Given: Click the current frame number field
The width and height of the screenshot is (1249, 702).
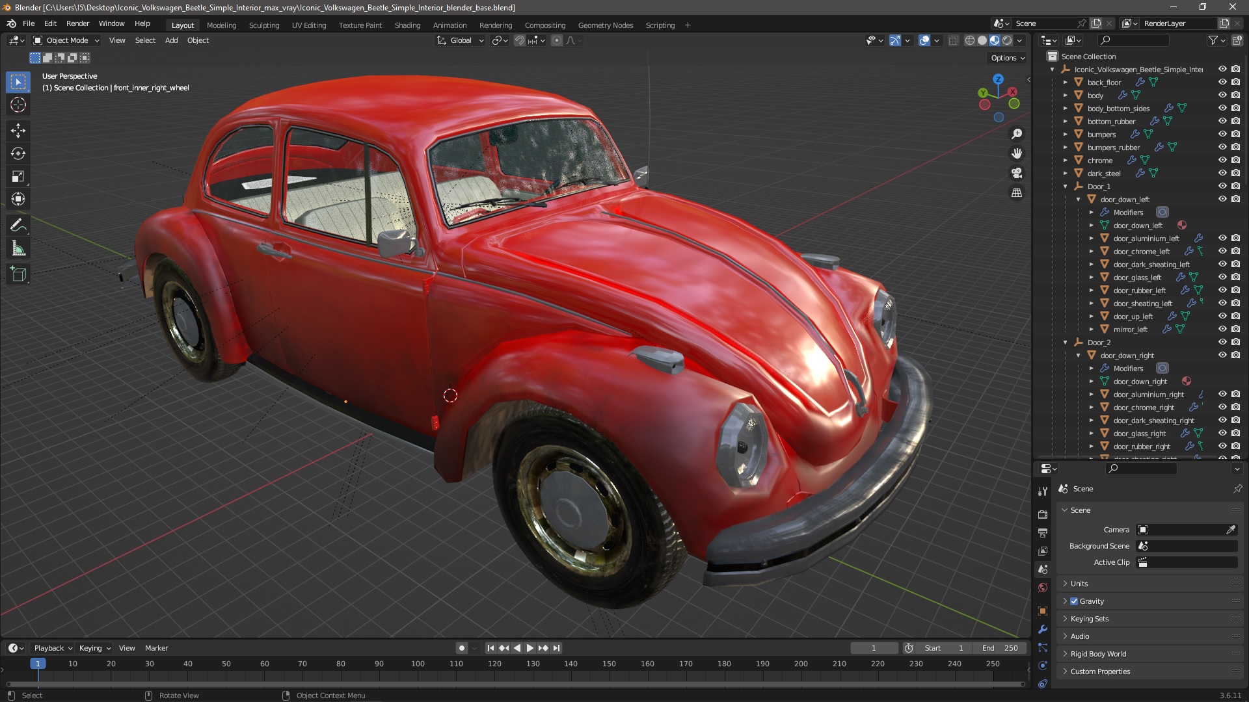Looking at the screenshot, I should pyautogui.click(x=874, y=648).
